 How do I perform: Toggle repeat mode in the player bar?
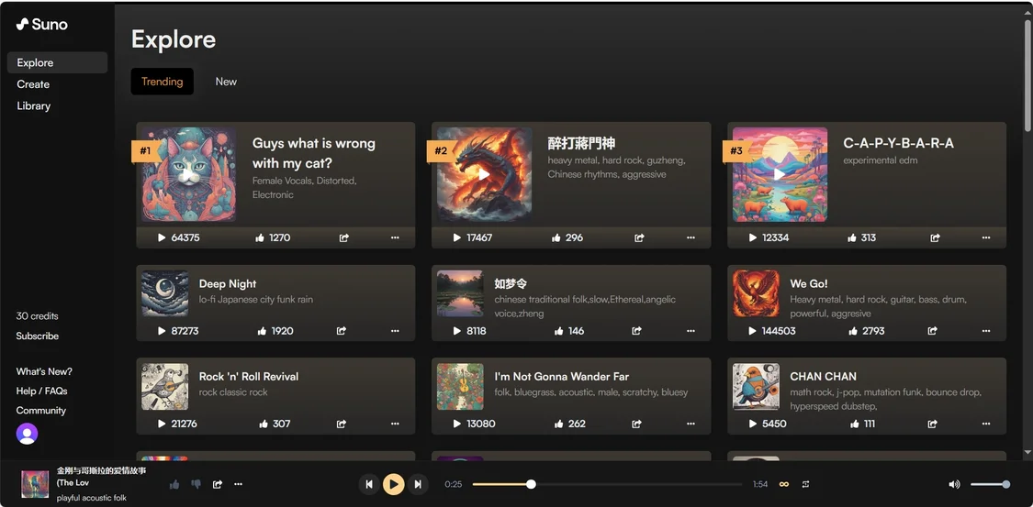pos(805,484)
